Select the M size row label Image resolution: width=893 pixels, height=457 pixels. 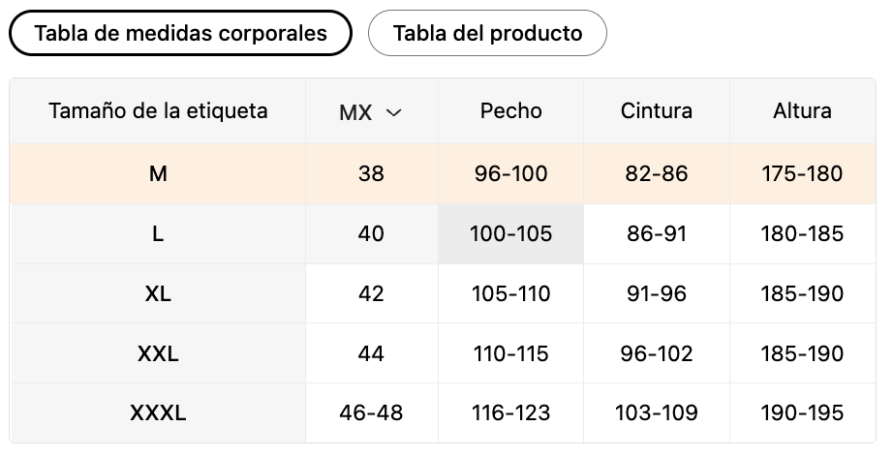pos(158,173)
